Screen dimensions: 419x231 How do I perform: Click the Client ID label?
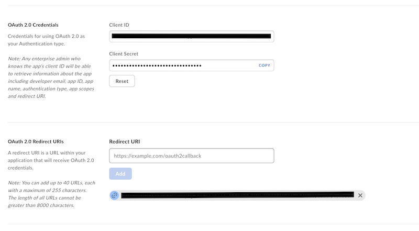[120, 25]
